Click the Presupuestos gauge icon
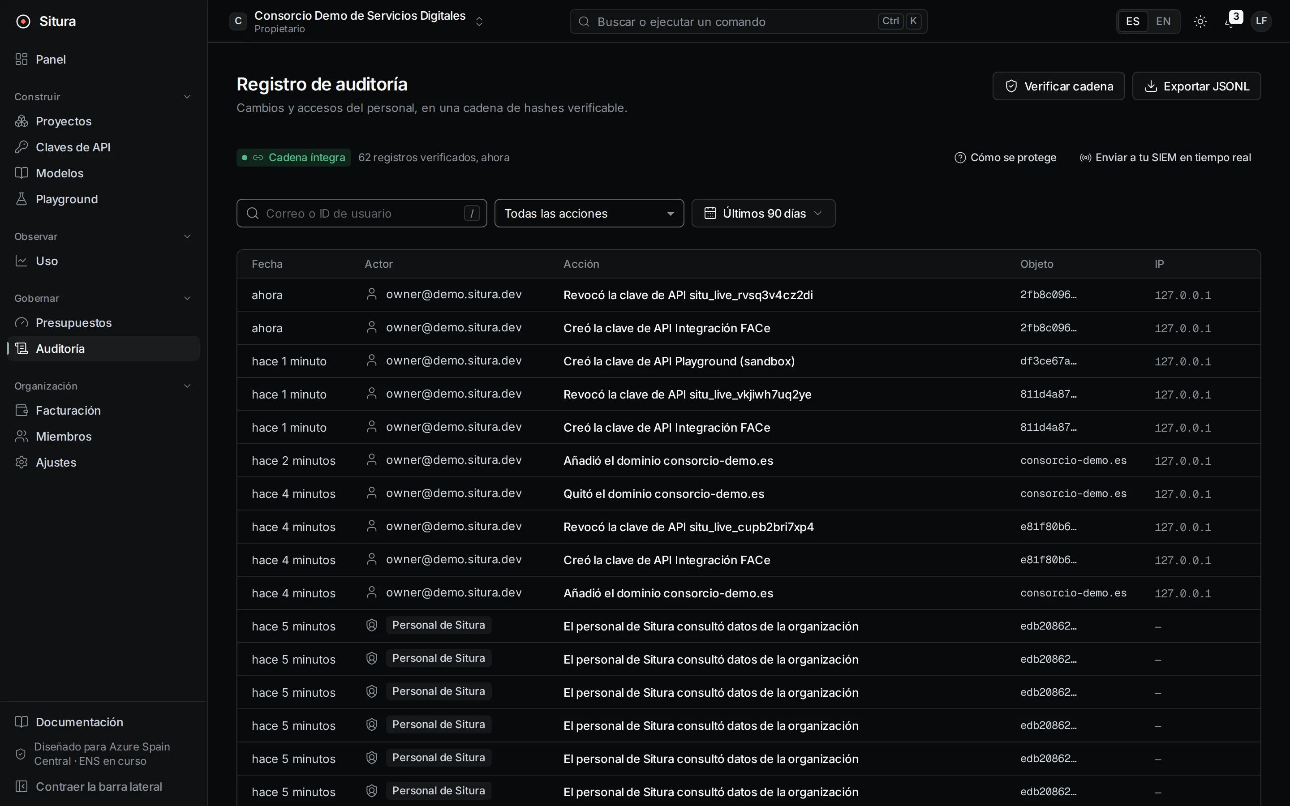 click(x=21, y=322)
